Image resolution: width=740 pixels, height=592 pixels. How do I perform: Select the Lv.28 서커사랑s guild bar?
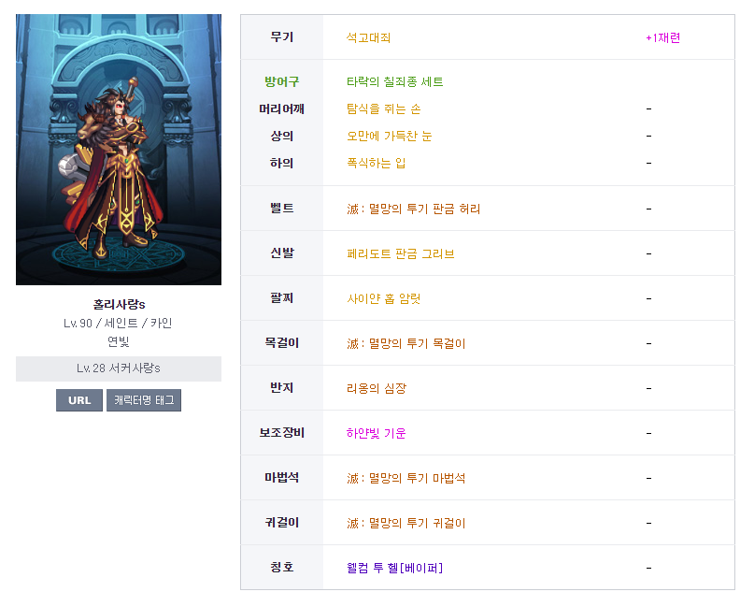(119, 368)
